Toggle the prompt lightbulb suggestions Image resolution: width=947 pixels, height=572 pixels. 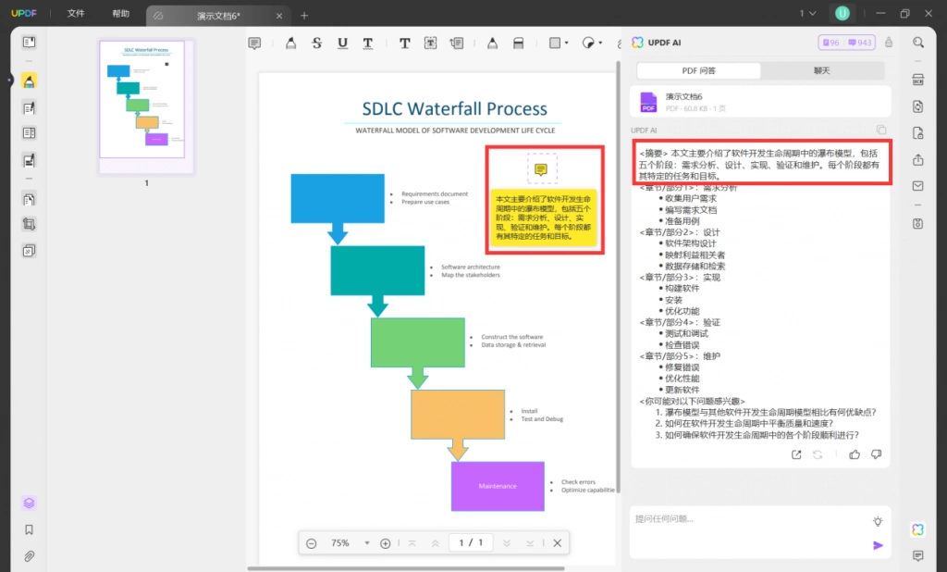coord(878,521)
